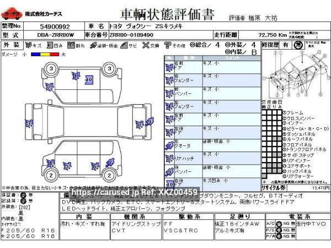331x248 pixels.
Task: Click damage marker 10 on the top car view
Action: click(x=88, y=80)
